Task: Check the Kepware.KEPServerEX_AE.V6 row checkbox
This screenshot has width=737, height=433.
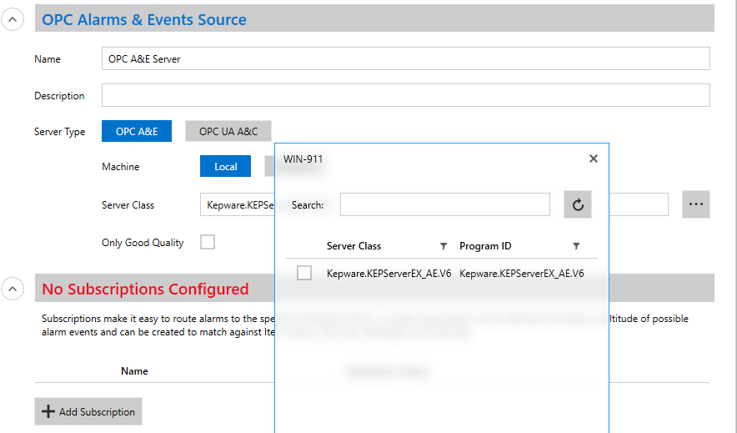Action: 304,273
